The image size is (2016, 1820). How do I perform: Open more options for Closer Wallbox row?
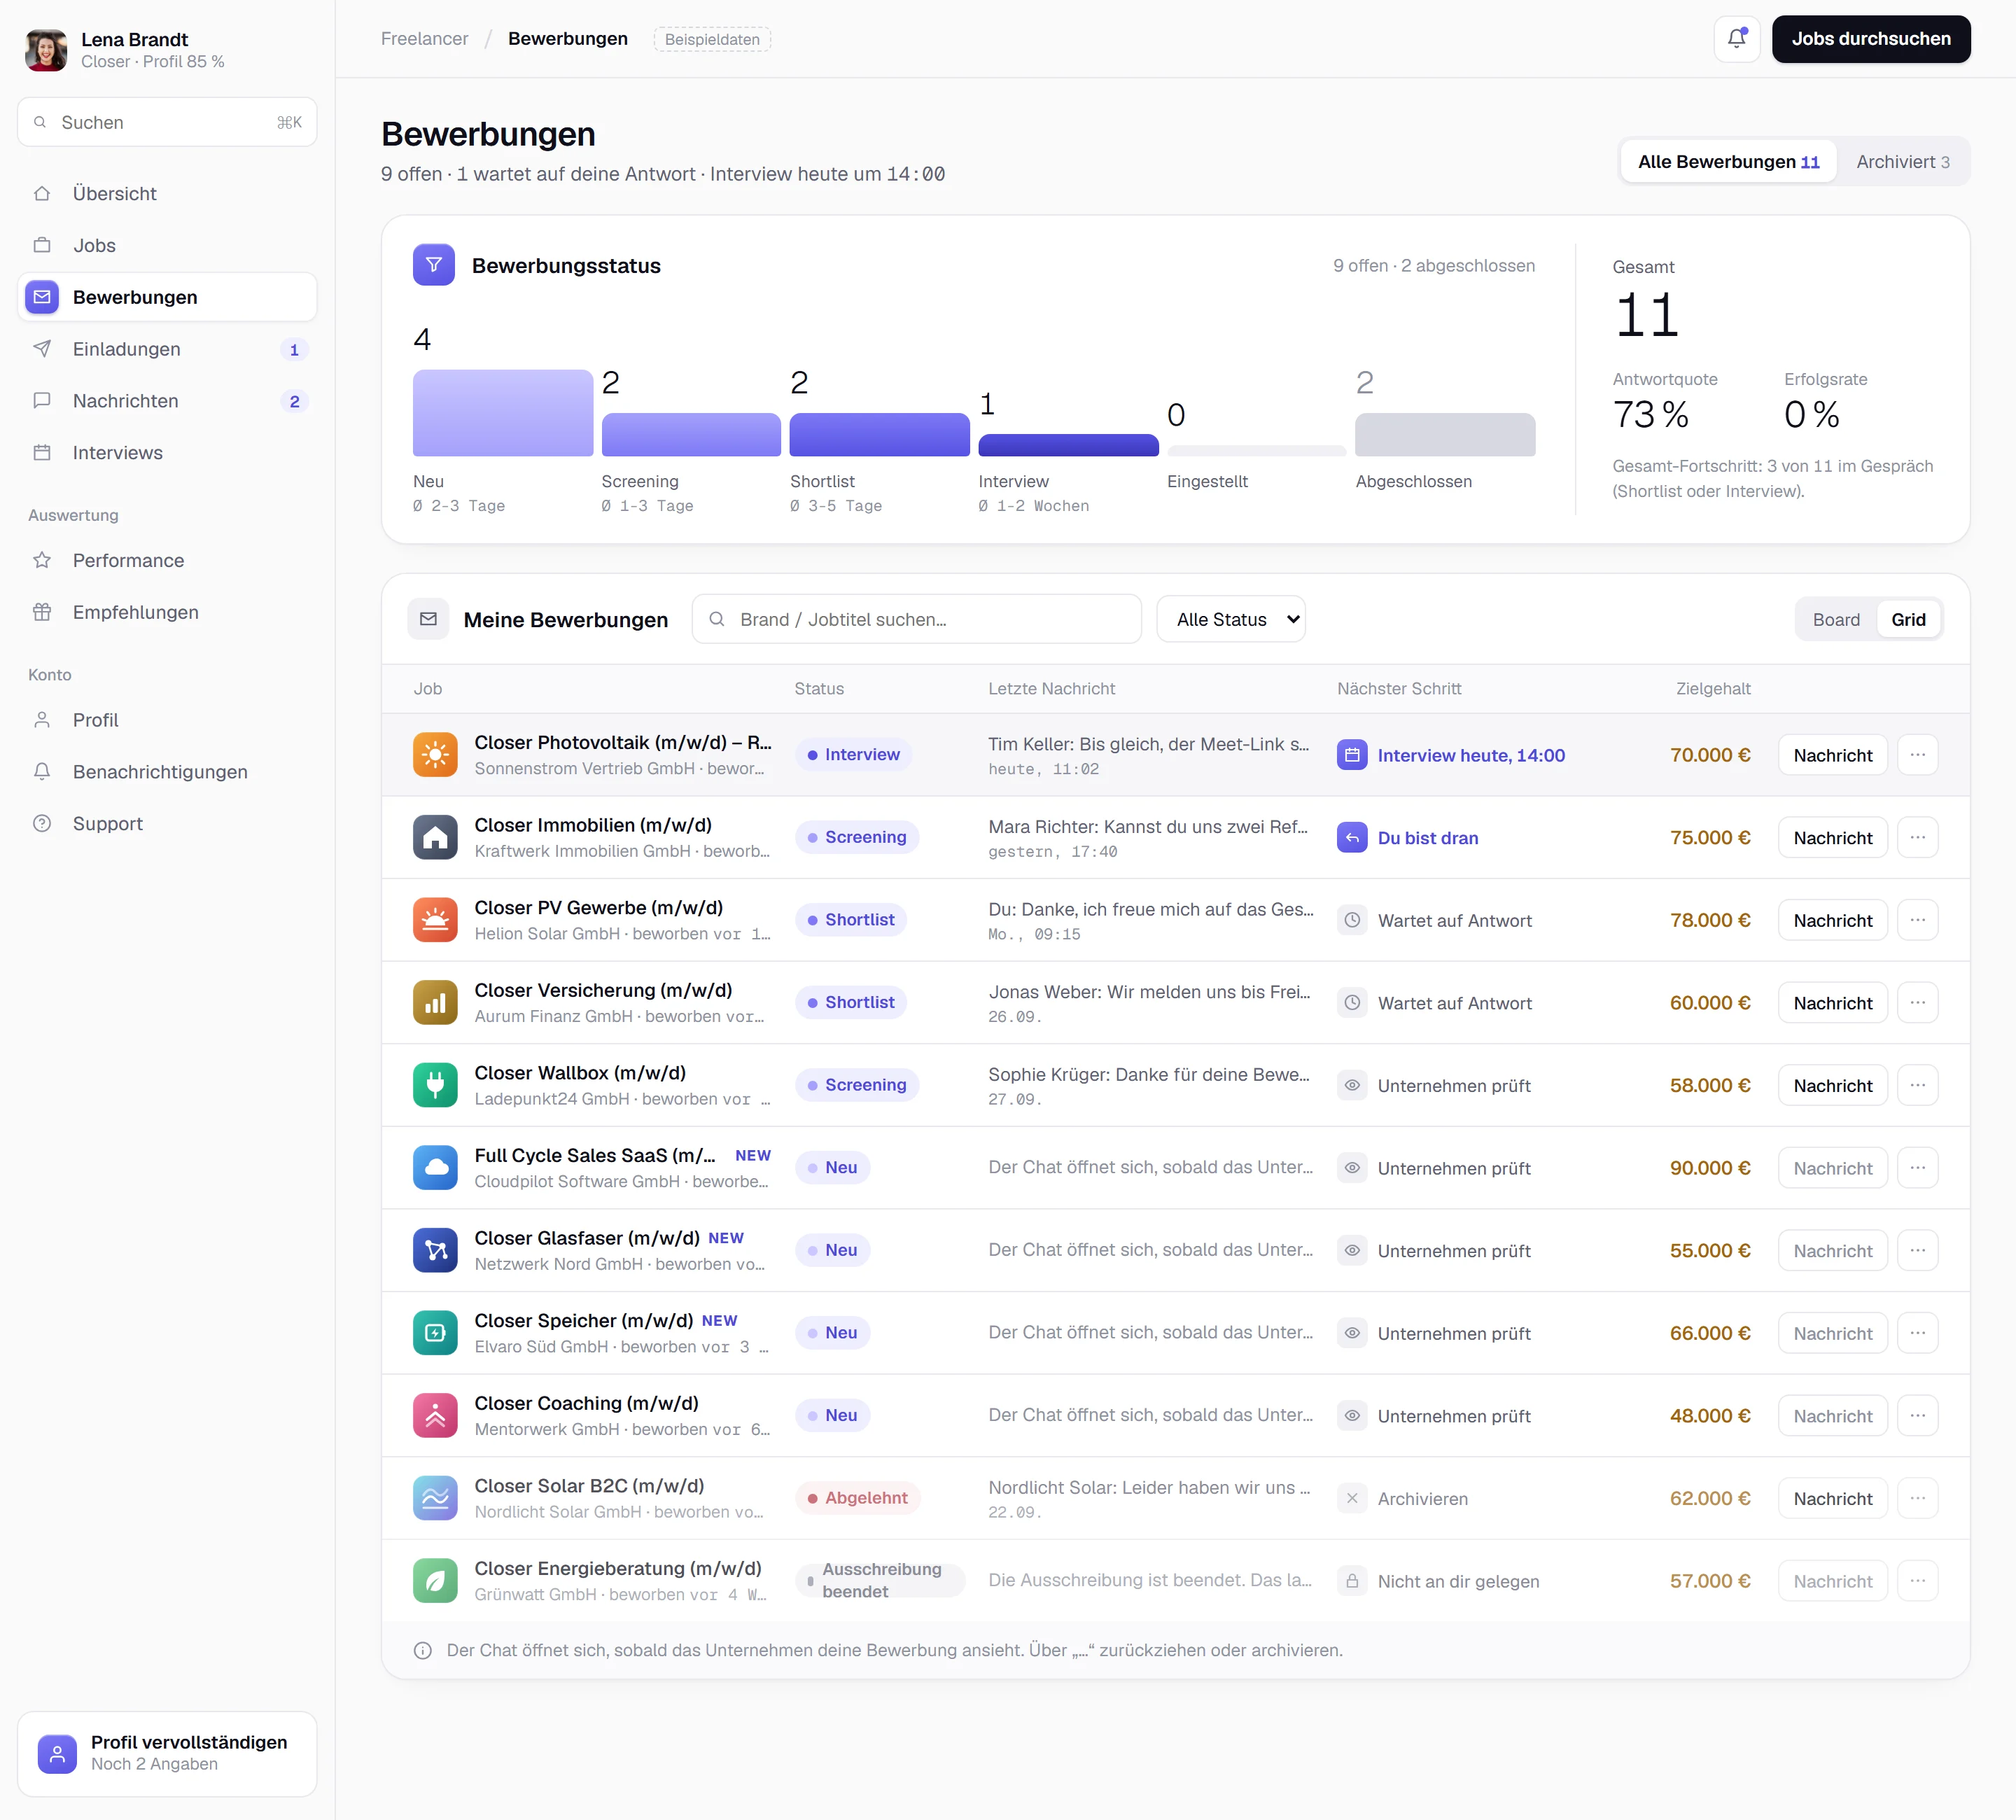(1917, 1085)
